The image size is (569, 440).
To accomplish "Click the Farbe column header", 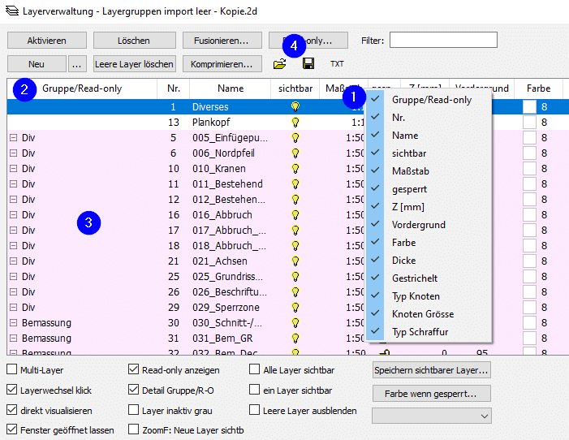I will pyautogui.click(x=538, y=88).
